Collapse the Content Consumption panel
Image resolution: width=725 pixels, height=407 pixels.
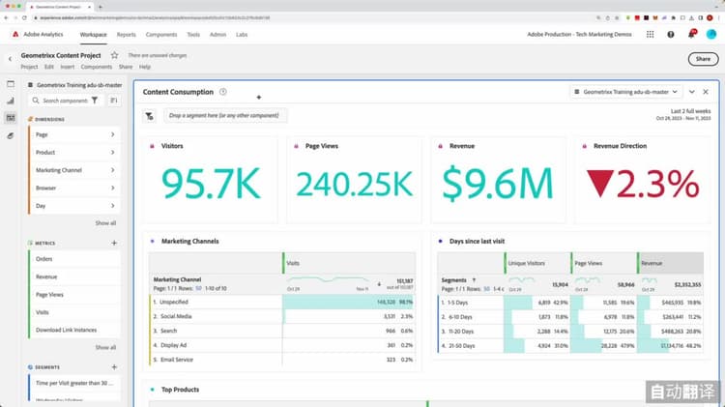[692, 92]
